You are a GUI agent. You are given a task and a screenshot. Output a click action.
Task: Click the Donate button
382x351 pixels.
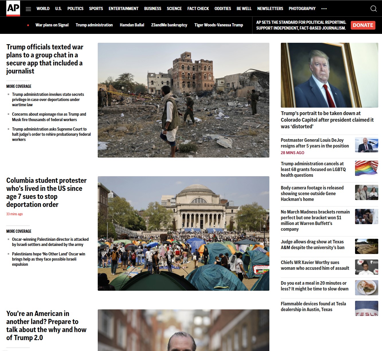tap(363, 25)
